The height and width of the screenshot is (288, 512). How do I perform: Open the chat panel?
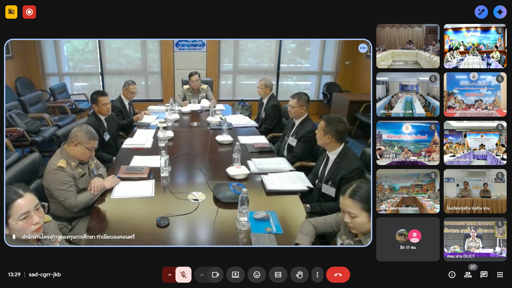point(484,275)
